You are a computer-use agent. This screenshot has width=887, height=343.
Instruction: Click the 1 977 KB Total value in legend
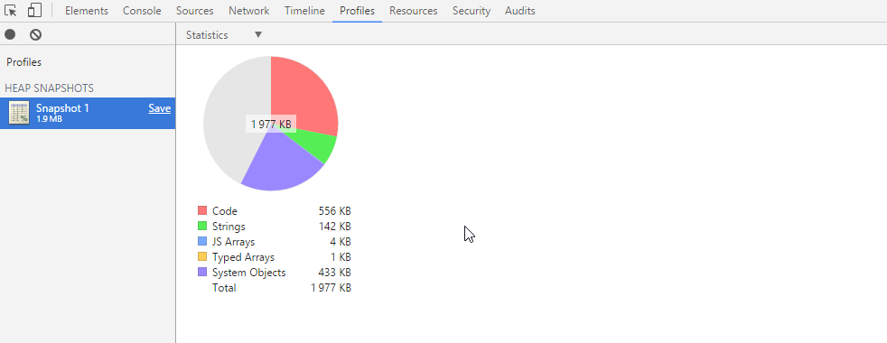(x=331, y=288)
